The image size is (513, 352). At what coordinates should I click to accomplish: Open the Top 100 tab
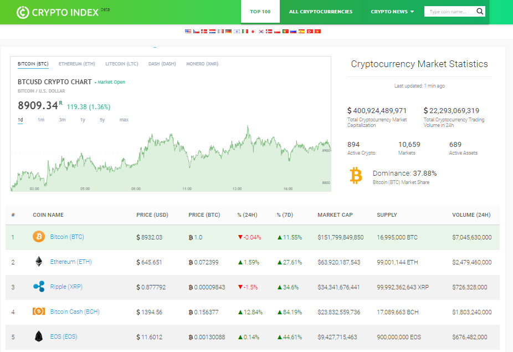tap(260, 12)
